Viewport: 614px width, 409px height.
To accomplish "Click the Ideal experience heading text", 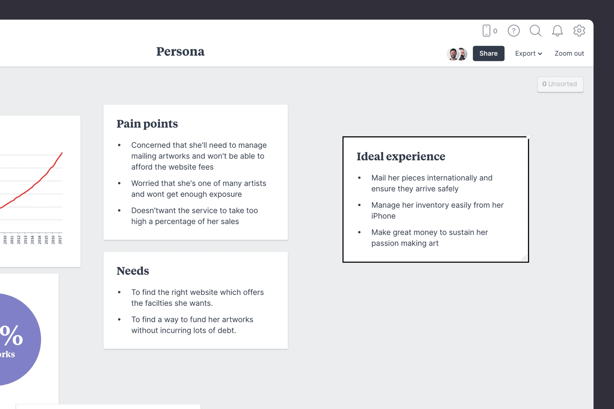I will point(401,157).
